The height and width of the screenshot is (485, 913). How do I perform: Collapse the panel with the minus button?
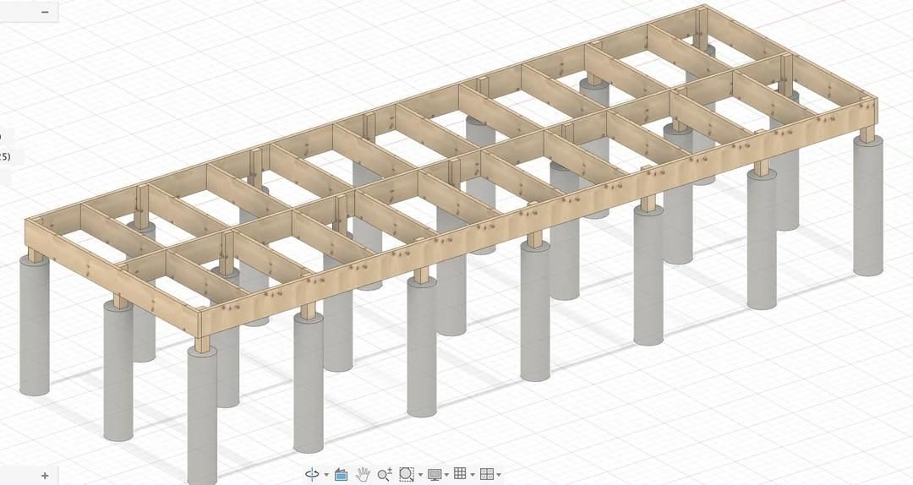point(45,12)
